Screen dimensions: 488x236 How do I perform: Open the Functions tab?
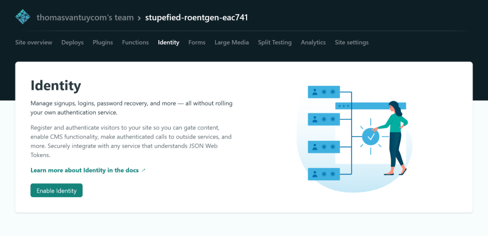pos(135,42)
